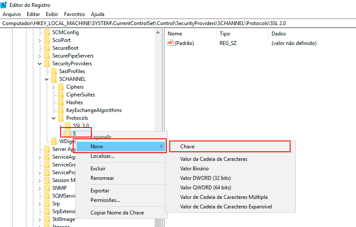Expand the SecurePipeServers tree node
Screen dimensions: 356x227
40,56
